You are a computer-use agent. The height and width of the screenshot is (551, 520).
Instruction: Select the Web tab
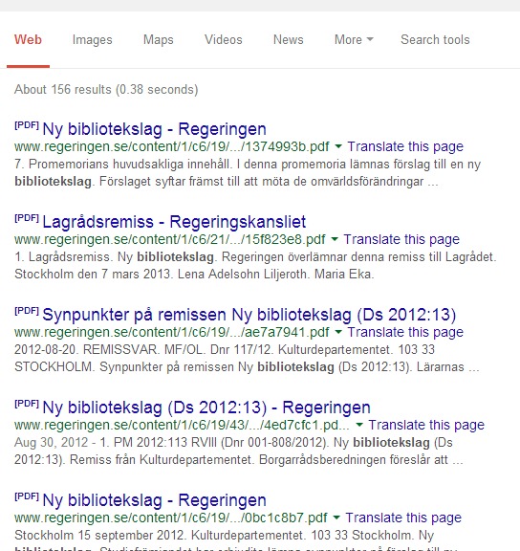click(x=28, y=40)
